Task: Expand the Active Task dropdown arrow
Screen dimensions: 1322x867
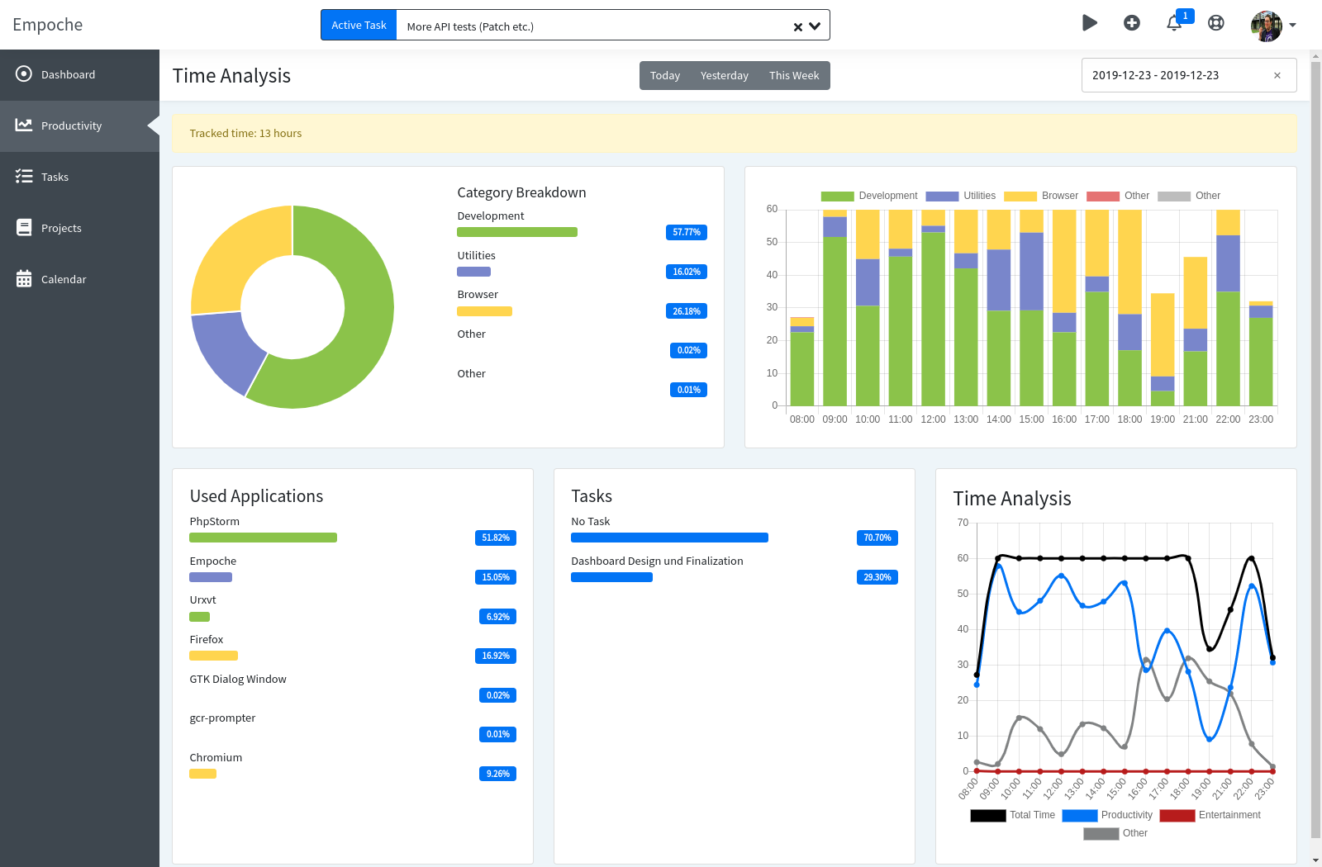Action: point(815,26)
